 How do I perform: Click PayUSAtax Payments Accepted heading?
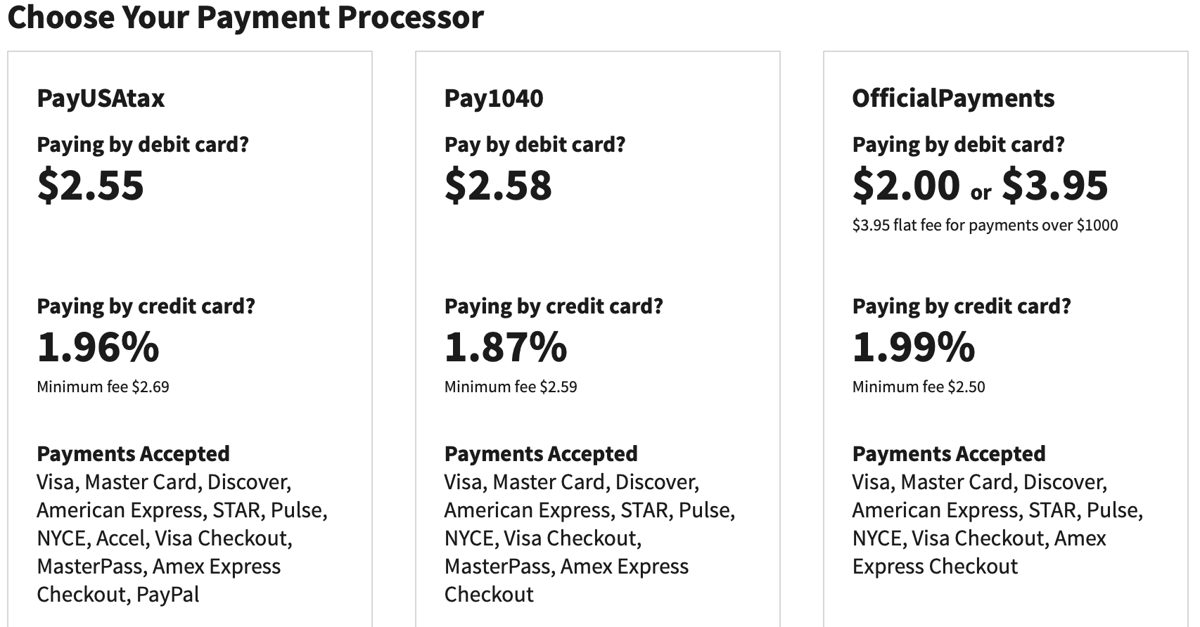(x=133, y=454)
